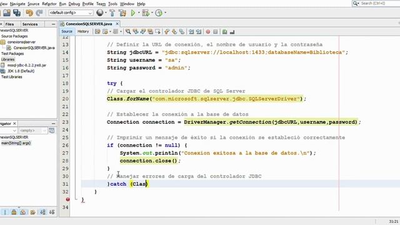Select mssql-jdbc jar library entry
Viewport: 400px width, 225px height.
tap(26, 65)
